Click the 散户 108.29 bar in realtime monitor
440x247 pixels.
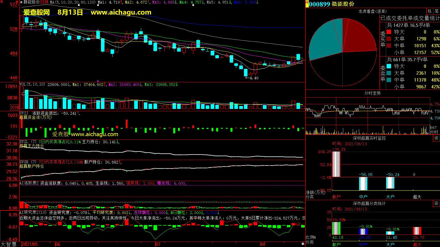click(x=336, y=164)
